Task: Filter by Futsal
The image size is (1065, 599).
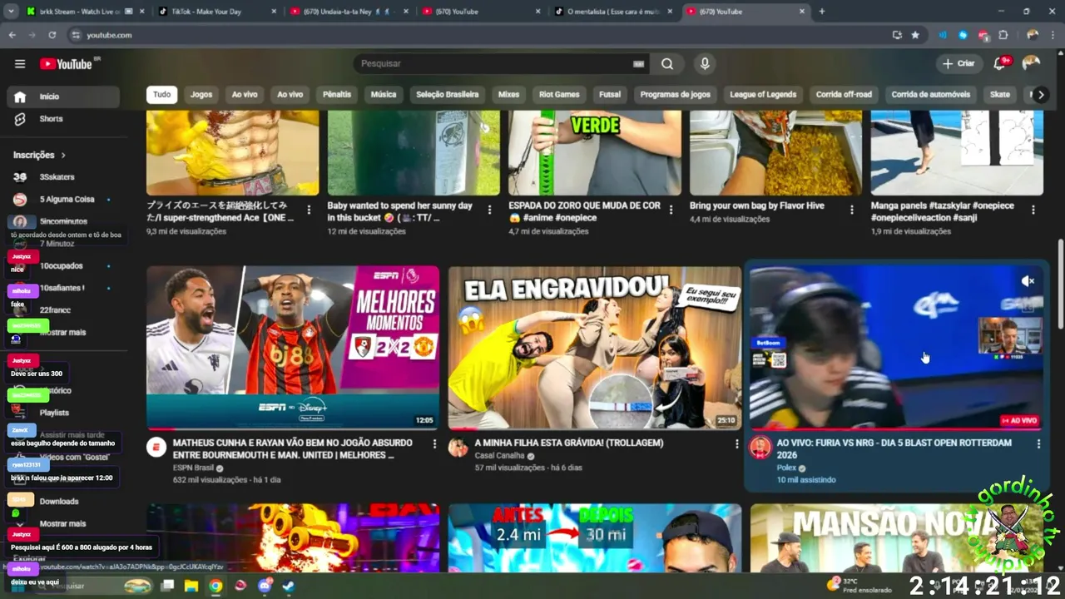Action: [610, 95]
